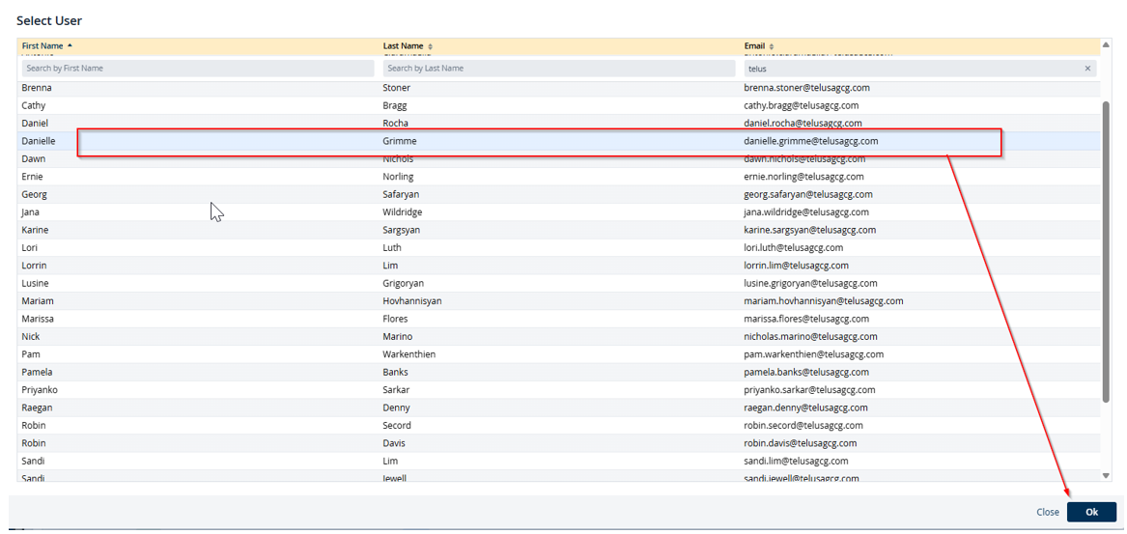1127x534 pixels.
Task: Select Mariam Hovhannisyan's email cell
Action: tap(823, 301)
